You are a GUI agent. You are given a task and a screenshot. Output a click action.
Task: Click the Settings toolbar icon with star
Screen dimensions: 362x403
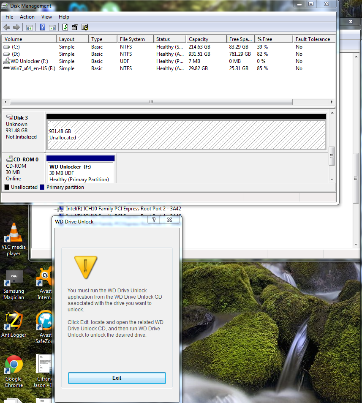85,27
